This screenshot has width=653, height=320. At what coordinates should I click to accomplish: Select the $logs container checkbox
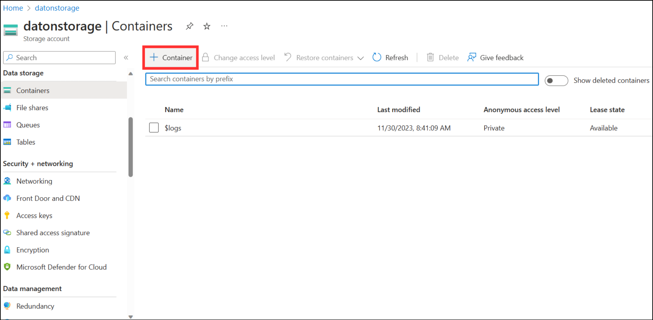[x=154, y=128]
